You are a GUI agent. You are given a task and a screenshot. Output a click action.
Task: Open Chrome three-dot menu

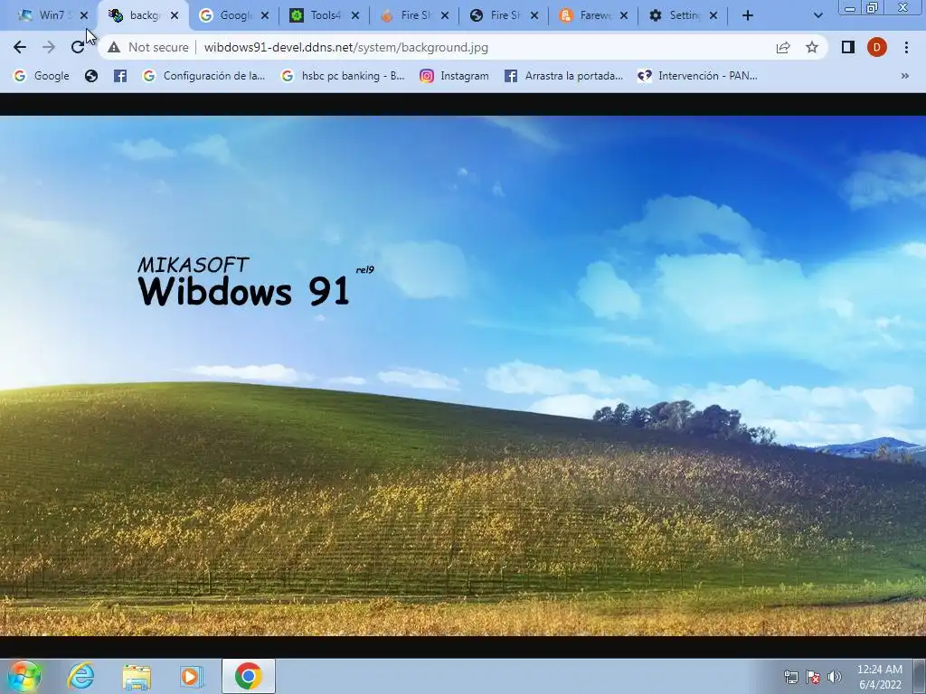[x=906, y=47]
